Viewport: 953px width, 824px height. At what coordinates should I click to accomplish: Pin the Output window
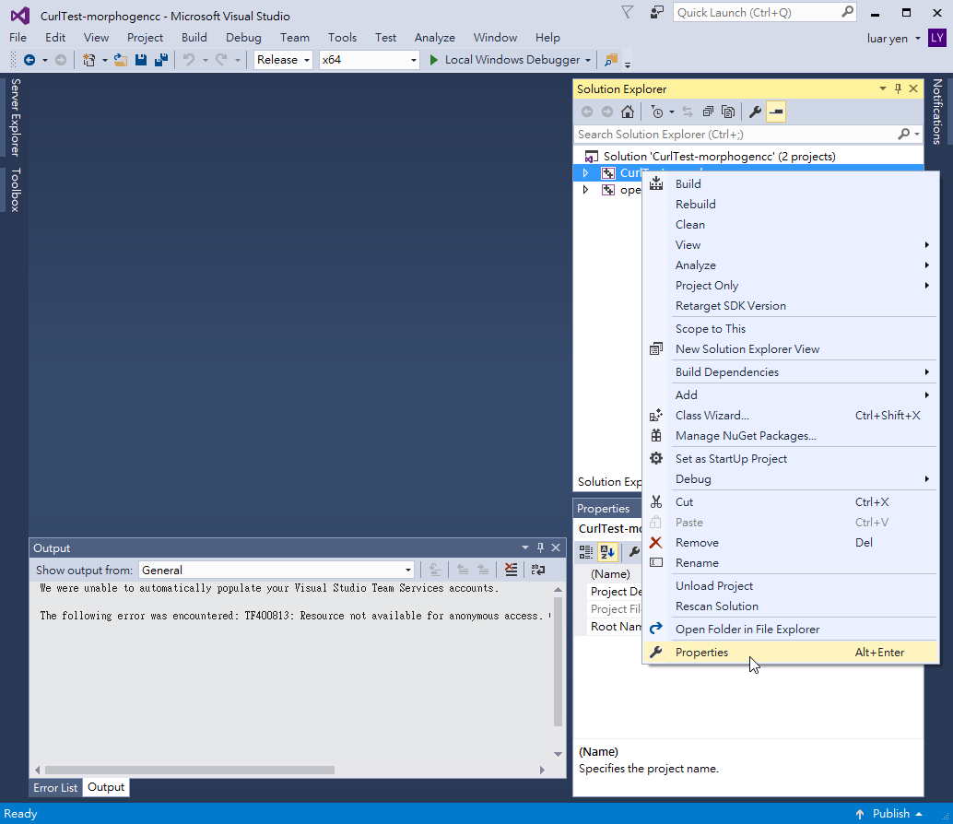coord(540,547)
